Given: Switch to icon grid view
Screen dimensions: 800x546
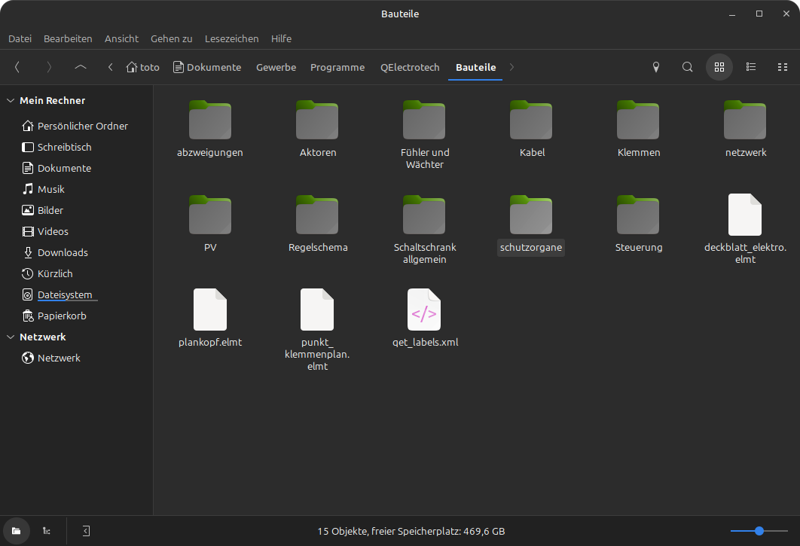Looking at the screenshot, I should (719, 67).
